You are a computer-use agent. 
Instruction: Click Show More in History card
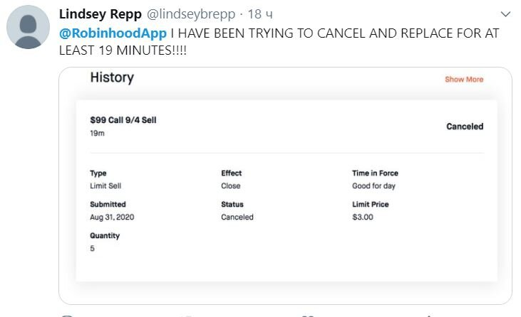coord(464,80)
